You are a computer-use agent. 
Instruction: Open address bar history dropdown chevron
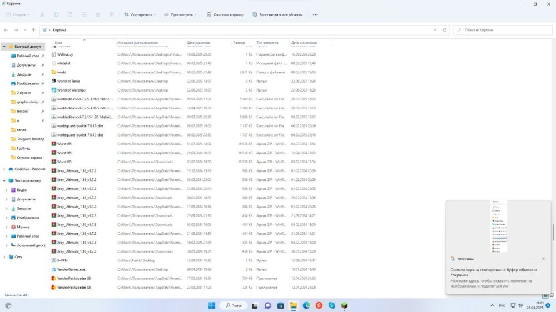[x=435, y=30]
